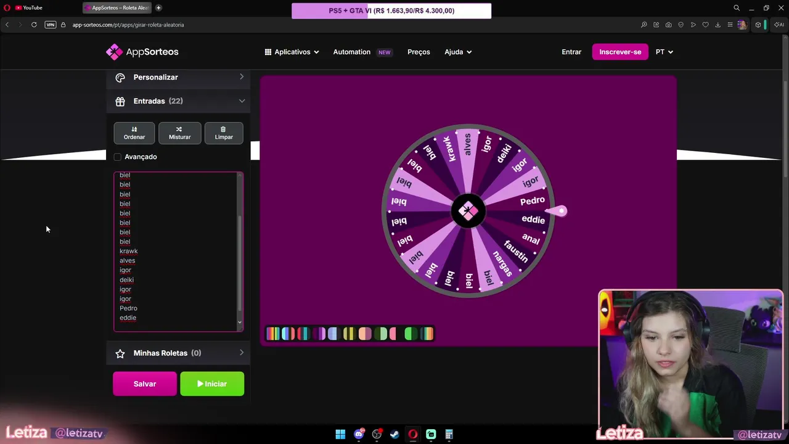Click the 'alves' entry in the list
Image resolution: width=789 pixels, height=444 pixels.
127,261
